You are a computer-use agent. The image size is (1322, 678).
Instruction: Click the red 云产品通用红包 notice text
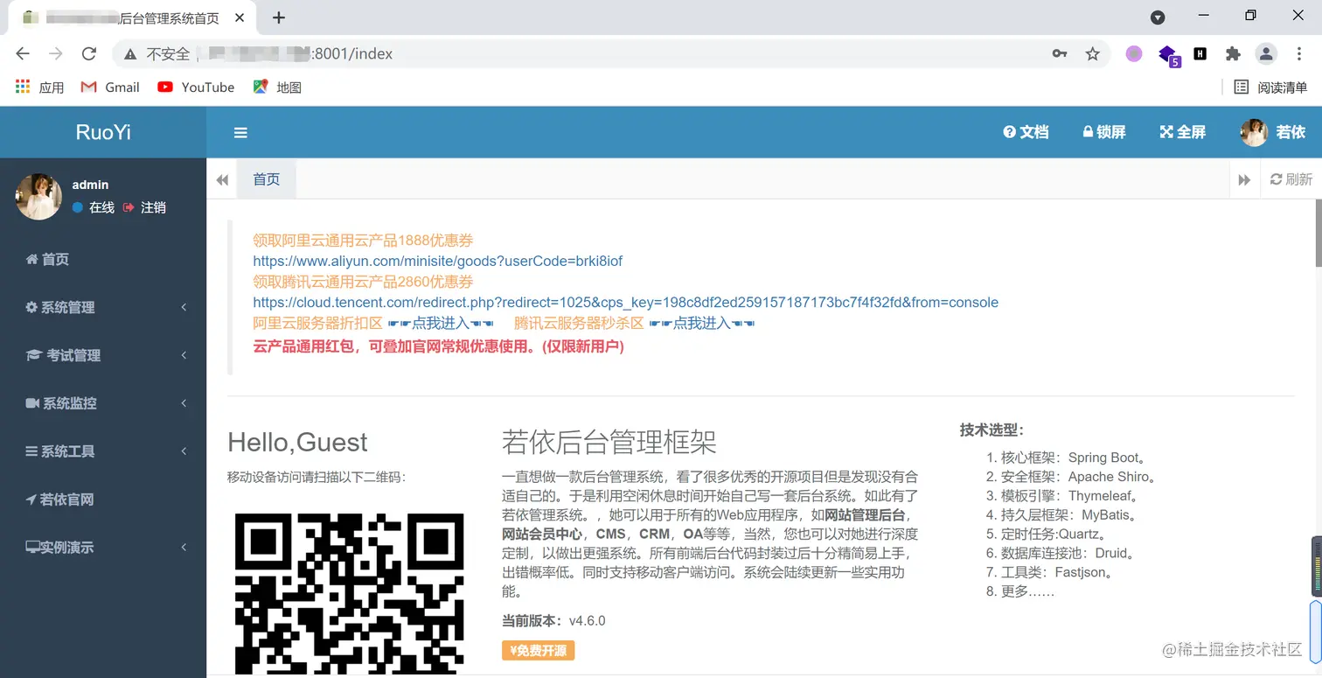point(438,346)
